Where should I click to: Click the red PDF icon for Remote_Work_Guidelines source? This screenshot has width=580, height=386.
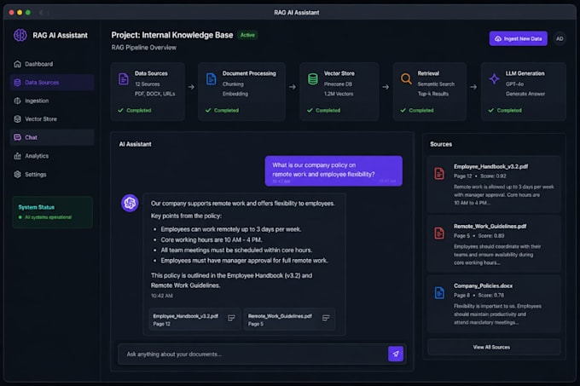pyautogui.click(x=439, y=233)
